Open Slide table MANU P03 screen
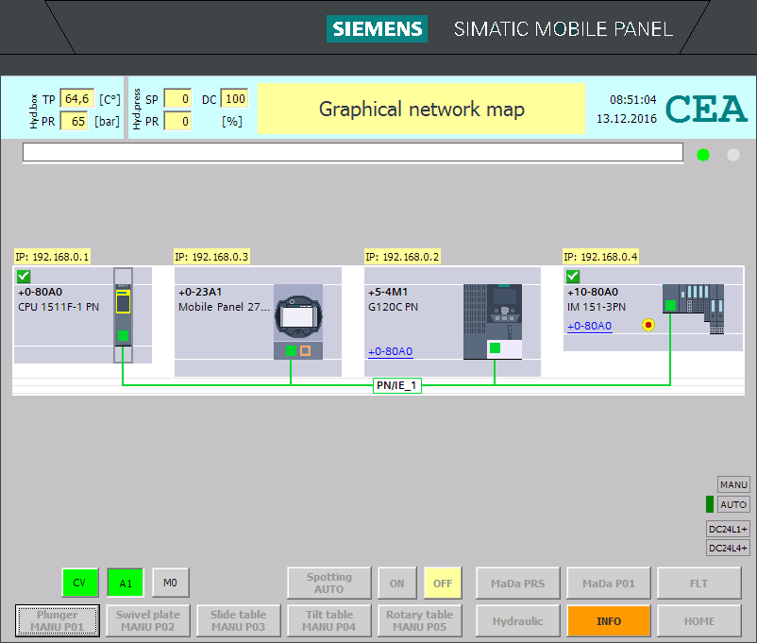The image size is (757, 643). coord(239,620)
